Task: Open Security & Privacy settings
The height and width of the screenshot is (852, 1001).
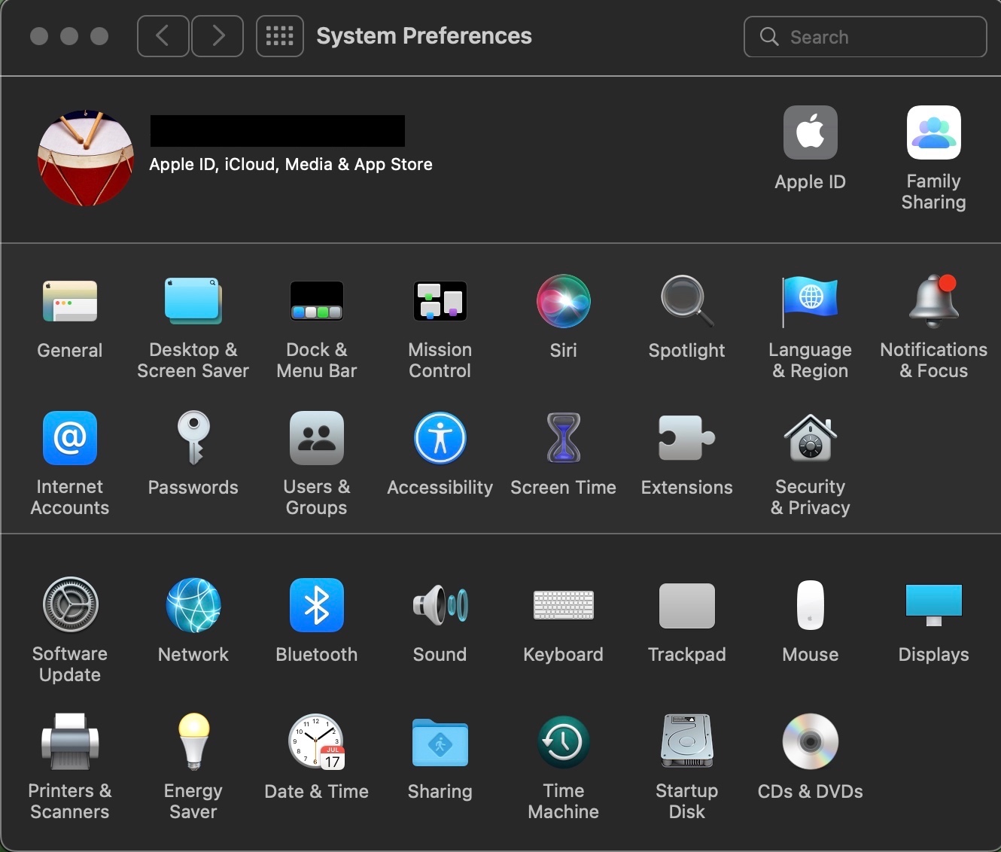Action: pos(811,438)
